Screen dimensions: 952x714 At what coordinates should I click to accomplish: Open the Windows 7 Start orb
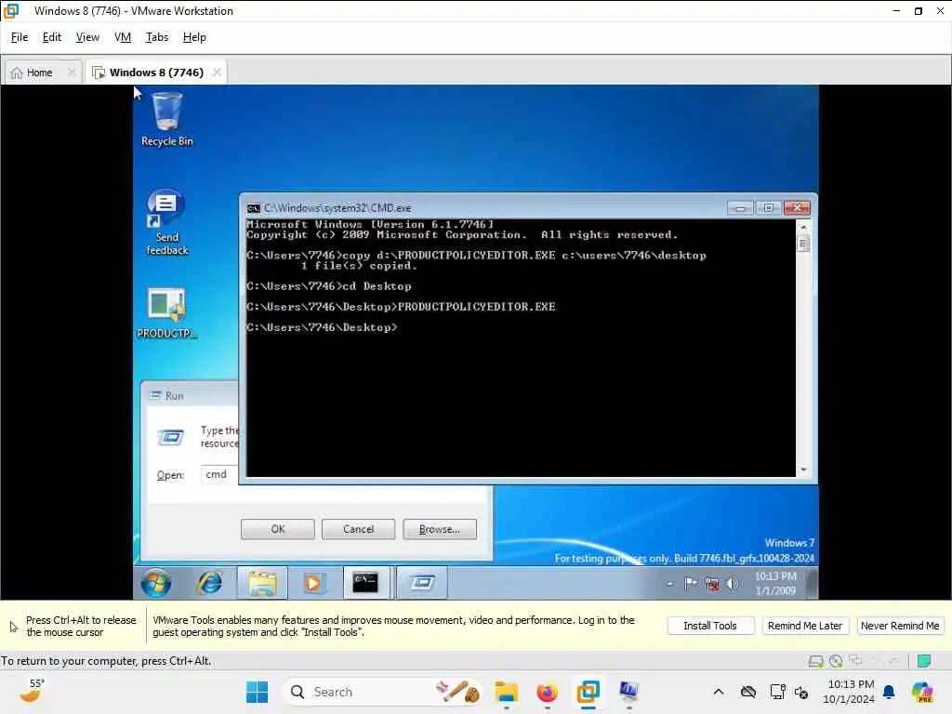(156, 584)
